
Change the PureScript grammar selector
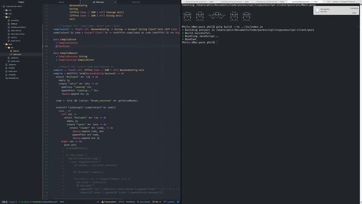pos(131,202)
